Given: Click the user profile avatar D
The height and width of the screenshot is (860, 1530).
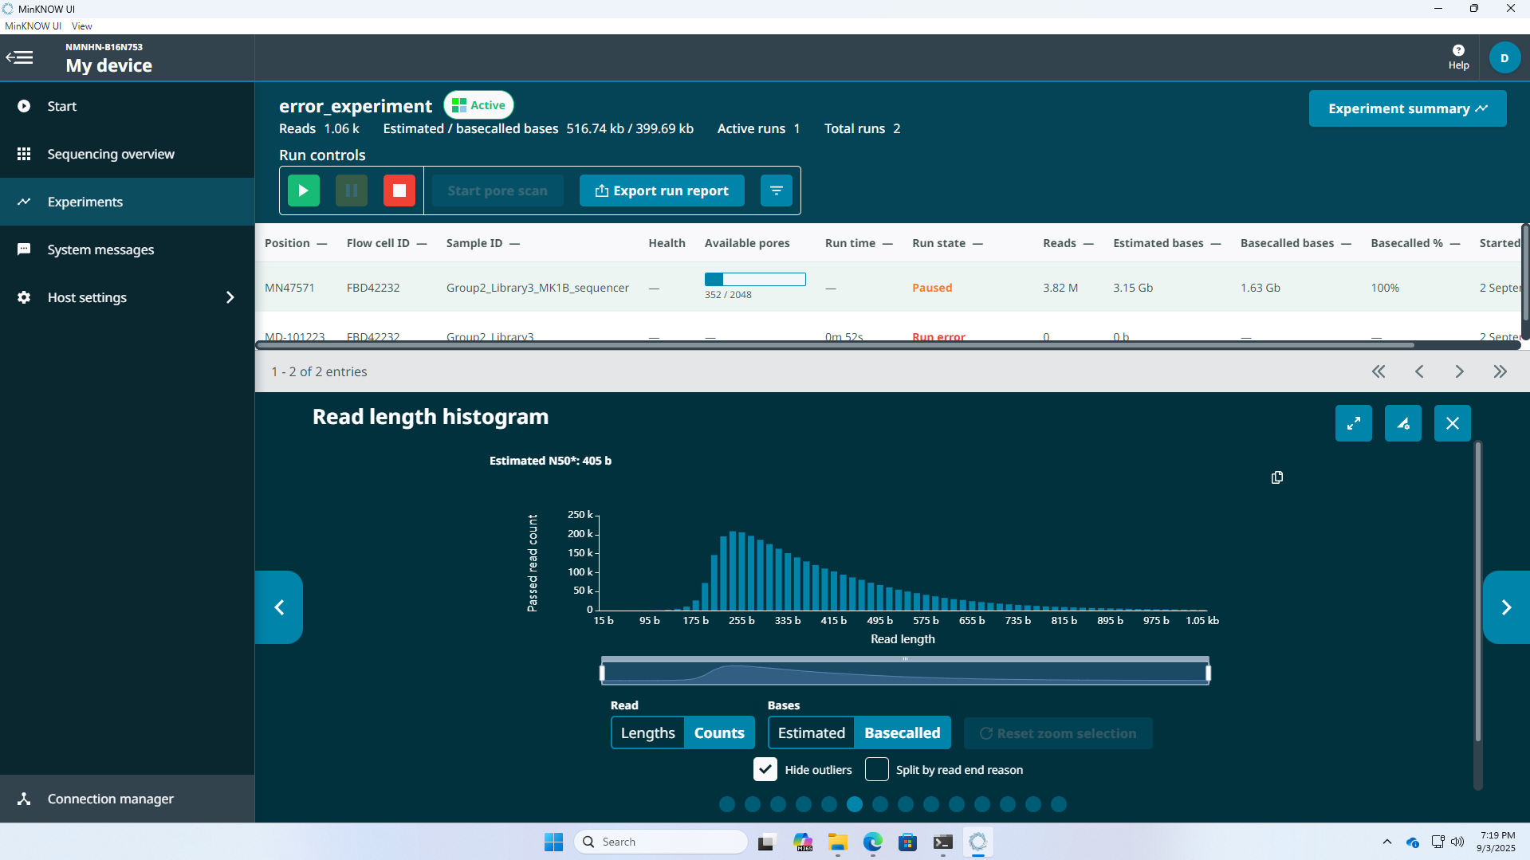Looking at the screenshot, I should (1504, 58).
